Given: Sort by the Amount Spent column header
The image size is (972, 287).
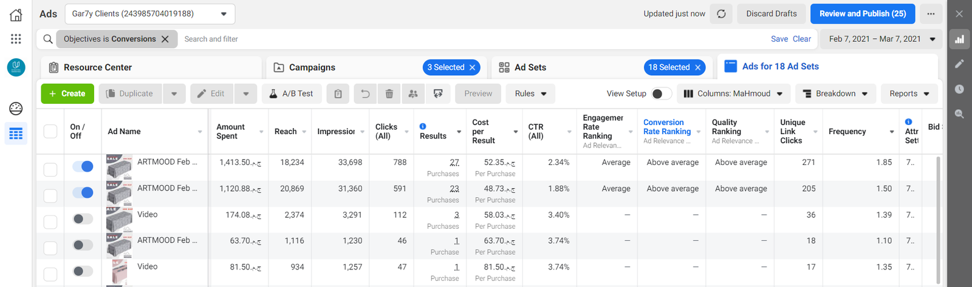Looking at the screenshot, I should [x=231, y=131].
